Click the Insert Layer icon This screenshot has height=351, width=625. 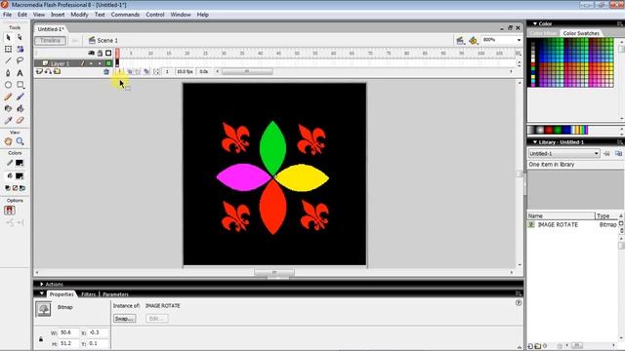(39, 71)
